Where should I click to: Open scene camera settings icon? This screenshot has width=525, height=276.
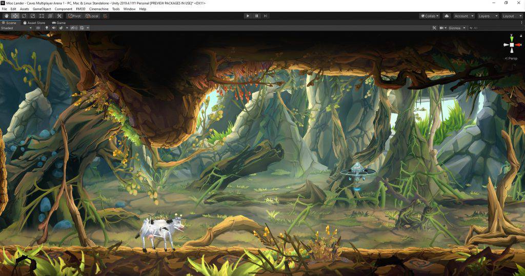pyautogui.click(x=442, y=28)
